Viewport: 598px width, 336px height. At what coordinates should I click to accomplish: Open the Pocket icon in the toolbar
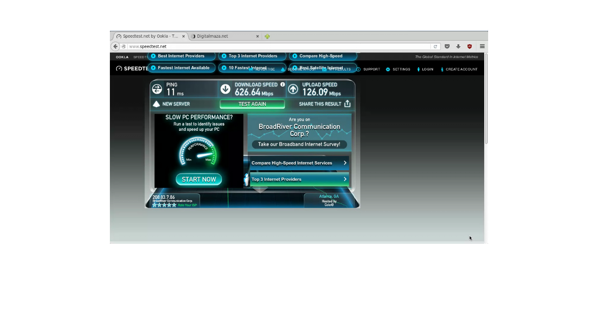pyautogui.click(x=447, y=46)
